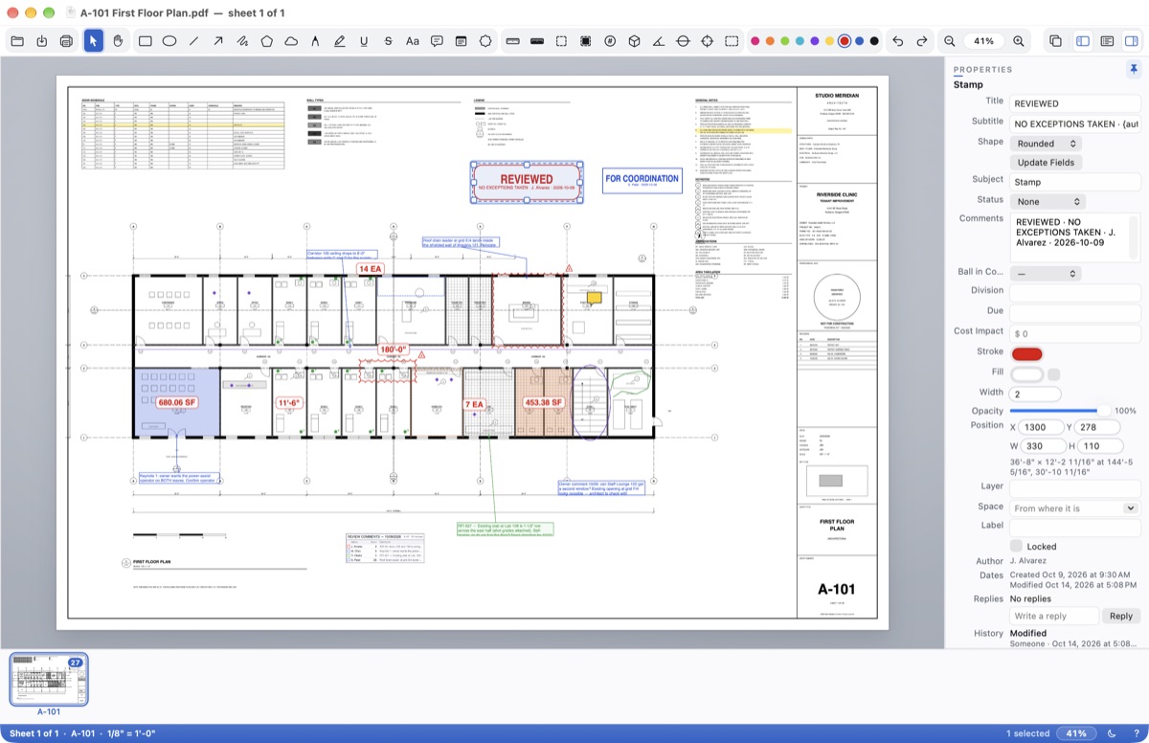Select the count (#) tool
The width and height of the screenshot is (1149, 743).
coord(610,41)
